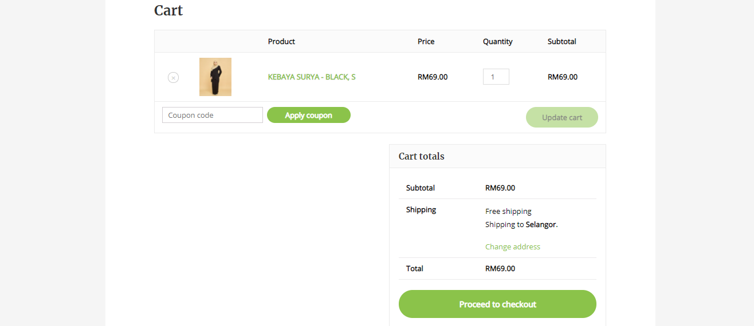Open the KEBAYA SURYA - BLACK, S link

[x=312, y=77]
